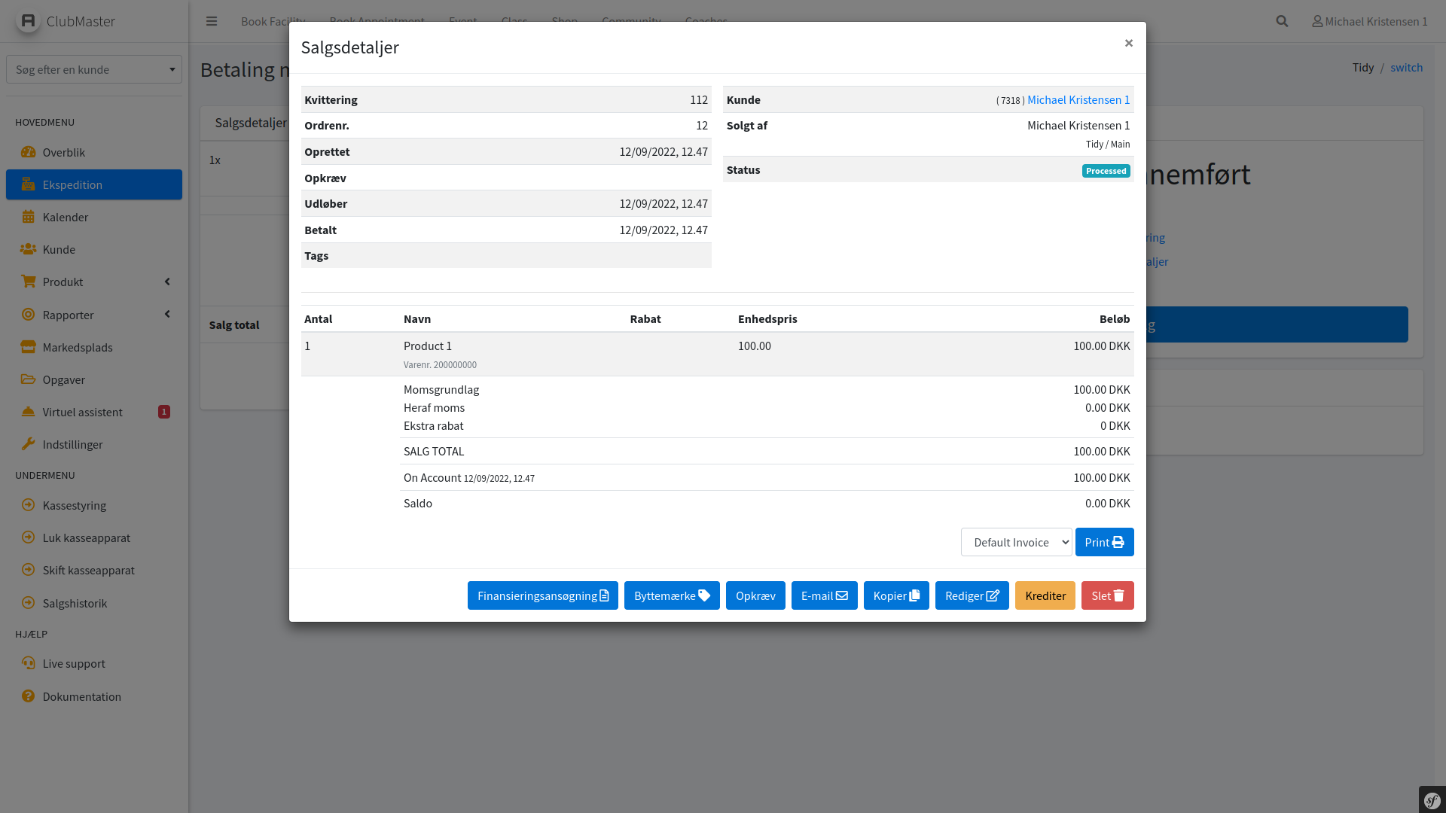Screen dimensions: 1446x813
Task: Expand the Rapporter submenu chevron
Action: click(167, 314)
